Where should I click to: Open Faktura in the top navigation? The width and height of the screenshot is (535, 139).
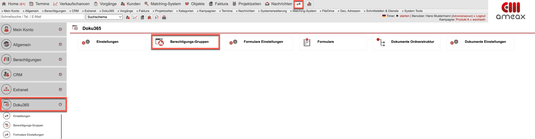click(x=221, y=4)
